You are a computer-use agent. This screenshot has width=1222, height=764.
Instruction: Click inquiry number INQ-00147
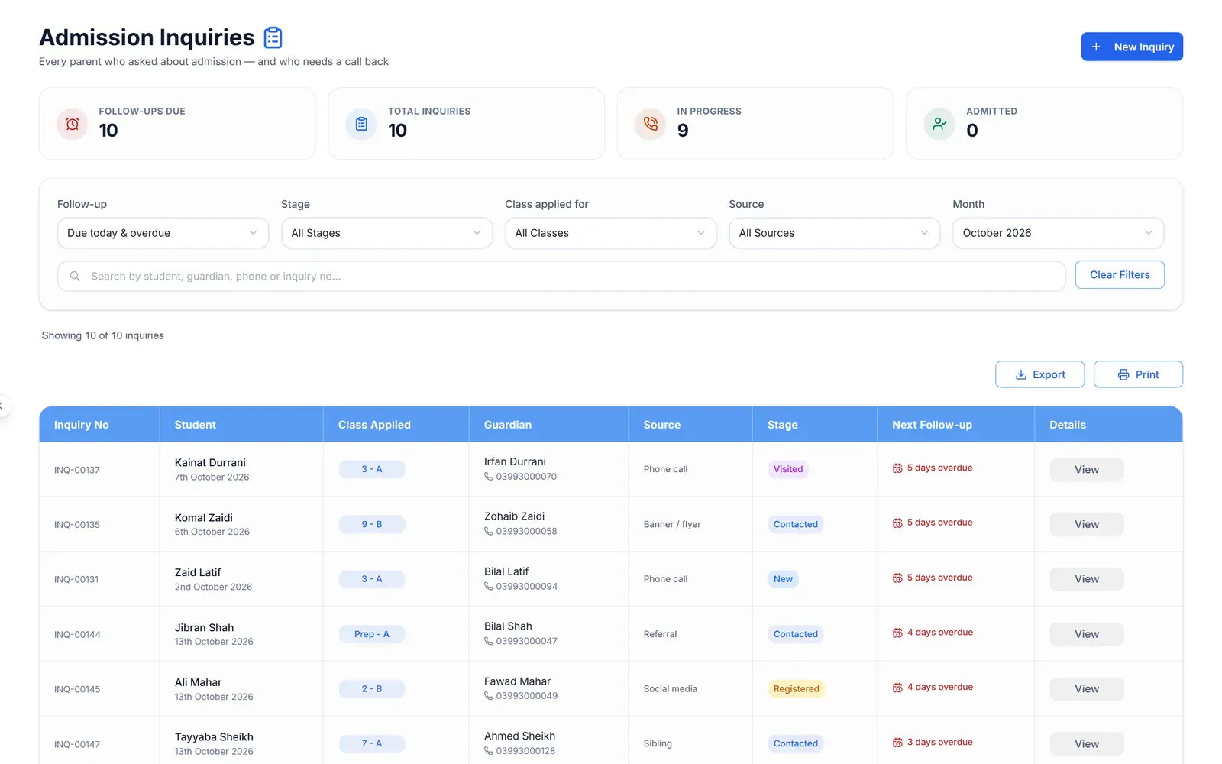[x=77, y=744]
